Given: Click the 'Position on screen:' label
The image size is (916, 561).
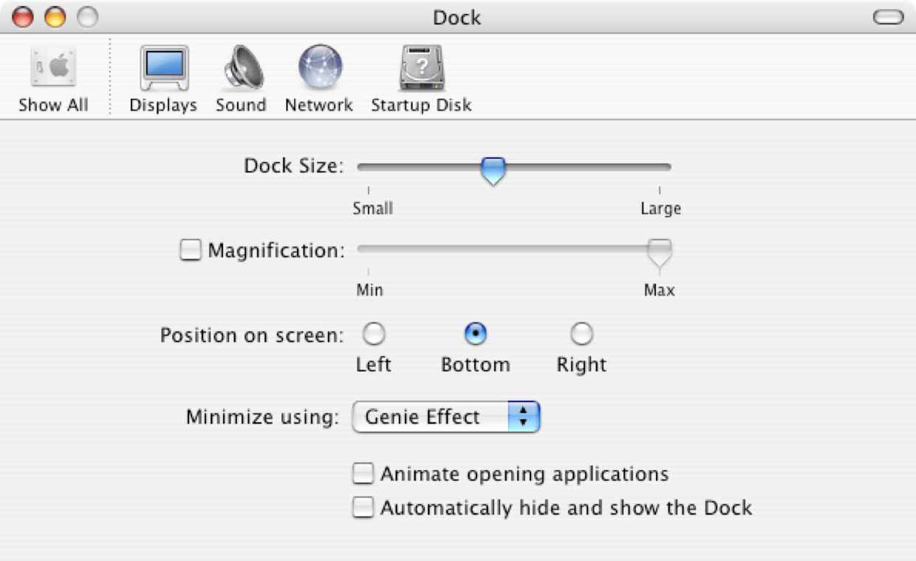Looking at the screenshot, I should 252,335.
